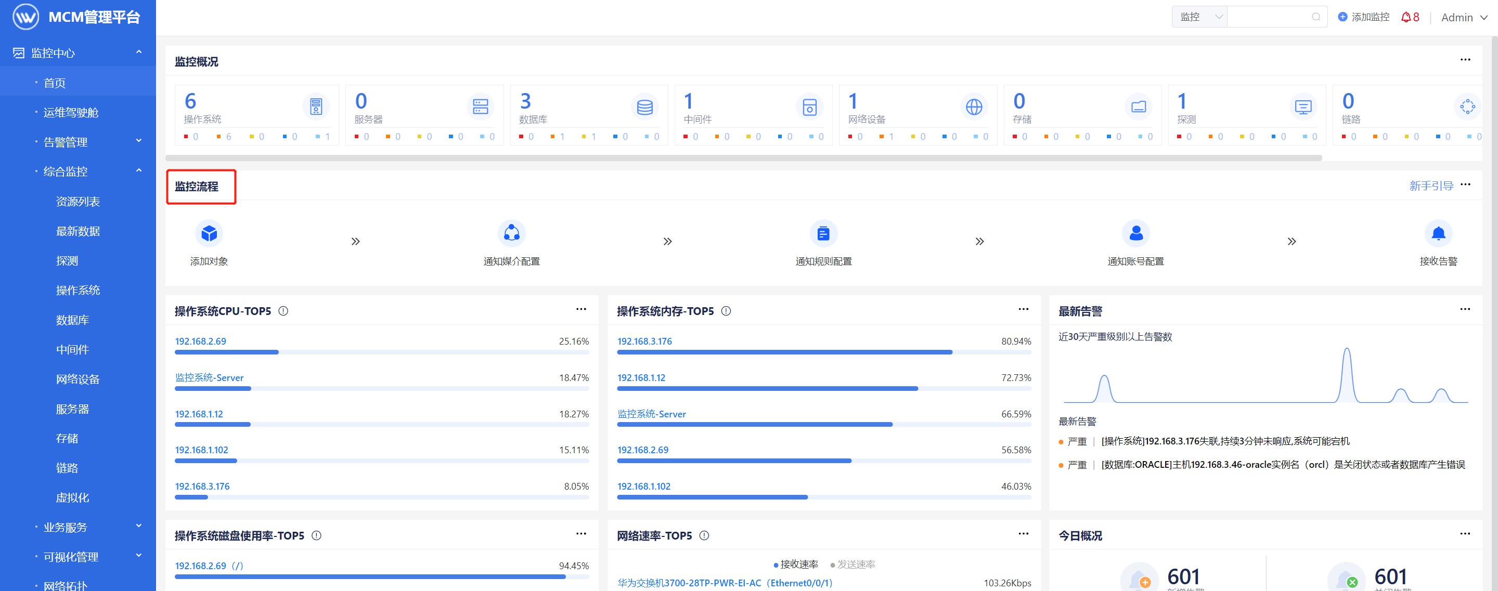Image resolution: width=1498 pixels, height=591 pixels.
Task: Click the 通知媒介配置 icon
Action: (x=512, y=233)
